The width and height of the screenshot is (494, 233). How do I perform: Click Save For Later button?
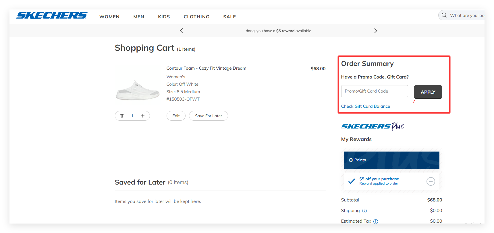coord(208,116)
